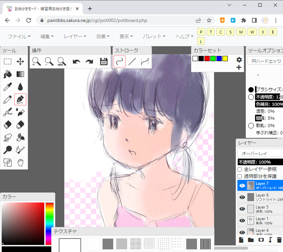Image resolution: width=283 pixels, height=252 pixels.
Task: Open color set settings gear
Action: pos(239,59)
